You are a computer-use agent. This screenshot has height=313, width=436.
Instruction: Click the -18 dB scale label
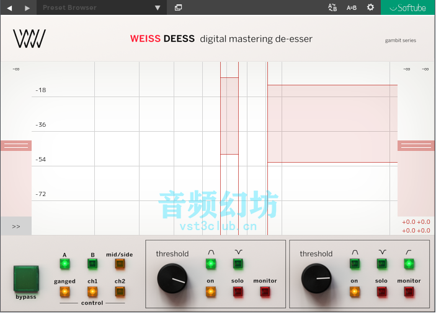click(x=40, y=90)
